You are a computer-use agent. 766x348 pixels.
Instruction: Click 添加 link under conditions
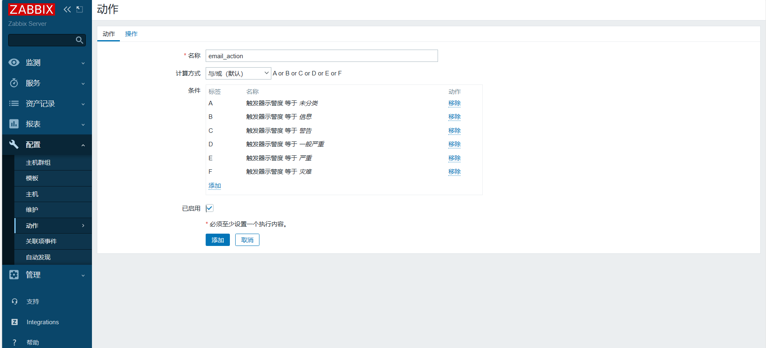tap(215, 186)
